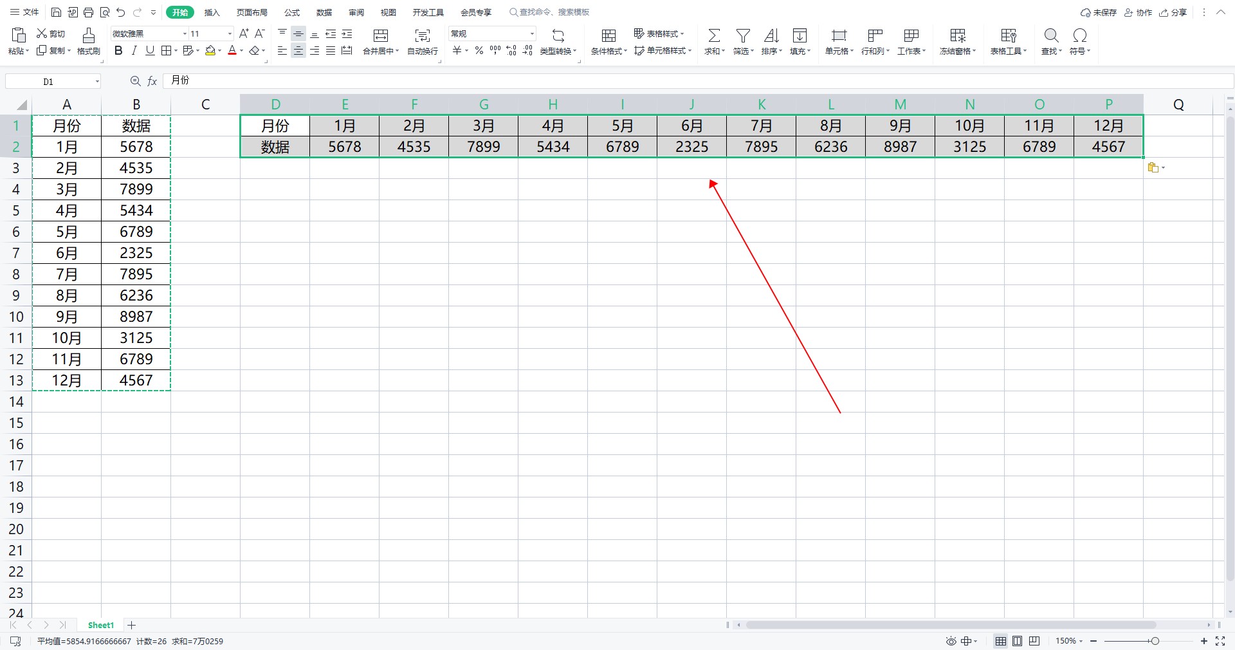Click the Collaborate (协作) button
Image resolution: width=1235 pixels, height=650 pixels.
point(1138,12)
